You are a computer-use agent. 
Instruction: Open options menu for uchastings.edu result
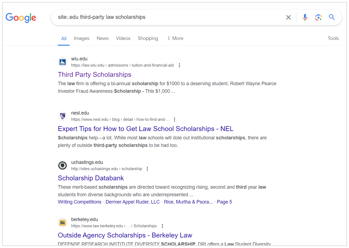pos(147,169)
